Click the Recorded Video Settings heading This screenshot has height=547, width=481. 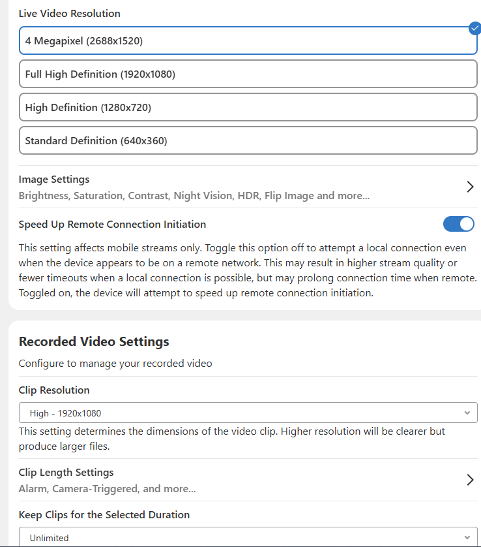(94, 341)
